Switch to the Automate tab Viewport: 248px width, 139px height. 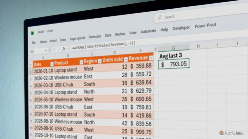tap(148, 31)
